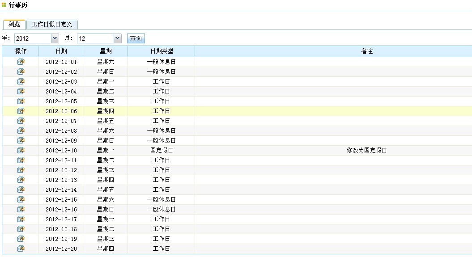Click the 查询 button
This screenshot has height=257, width=472.
[136, 39]
